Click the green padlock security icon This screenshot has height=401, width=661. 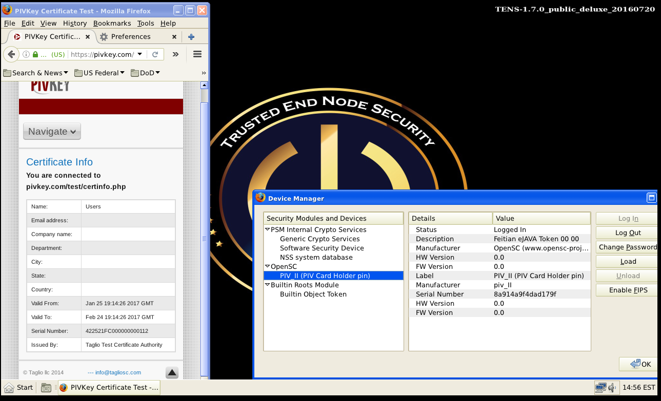(x=35, y=54)
